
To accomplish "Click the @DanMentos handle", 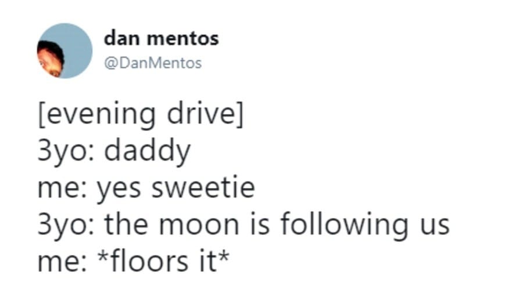I will coord(152,63).
